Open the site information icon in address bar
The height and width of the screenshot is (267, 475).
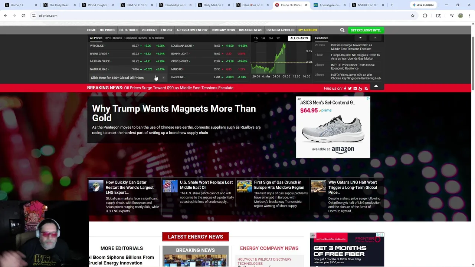click(x=34, y=16)
